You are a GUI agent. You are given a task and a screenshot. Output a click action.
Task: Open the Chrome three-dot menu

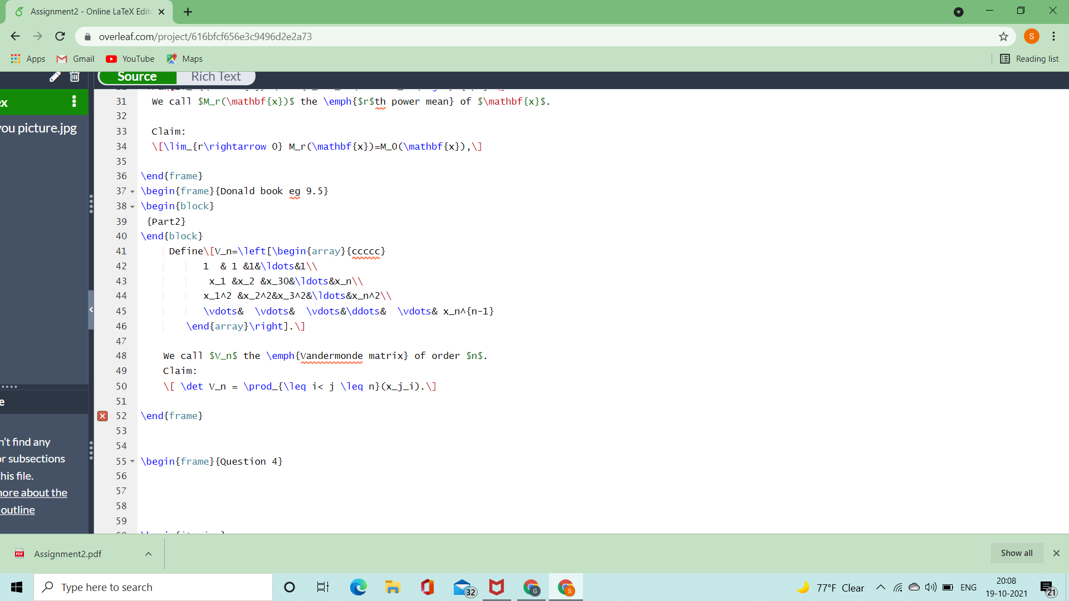pyautogui.click(x=1053, y=36)
